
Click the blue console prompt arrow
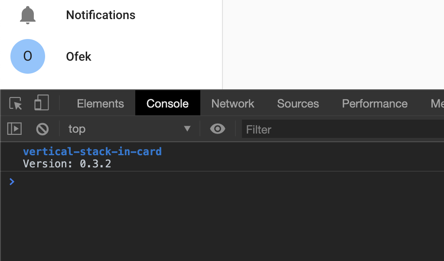[x=12, y=181]
